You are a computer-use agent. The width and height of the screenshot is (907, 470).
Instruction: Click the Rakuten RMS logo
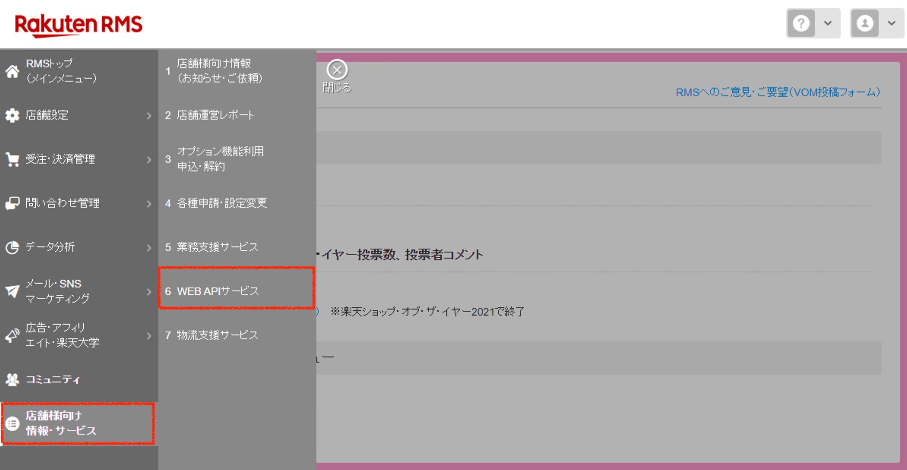coord(78,25)
